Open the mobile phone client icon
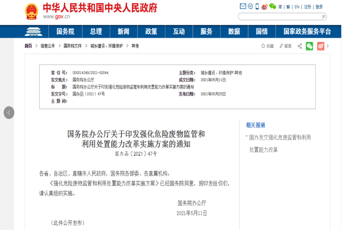Viewport: 347px width, 230px height. point(257,6)
